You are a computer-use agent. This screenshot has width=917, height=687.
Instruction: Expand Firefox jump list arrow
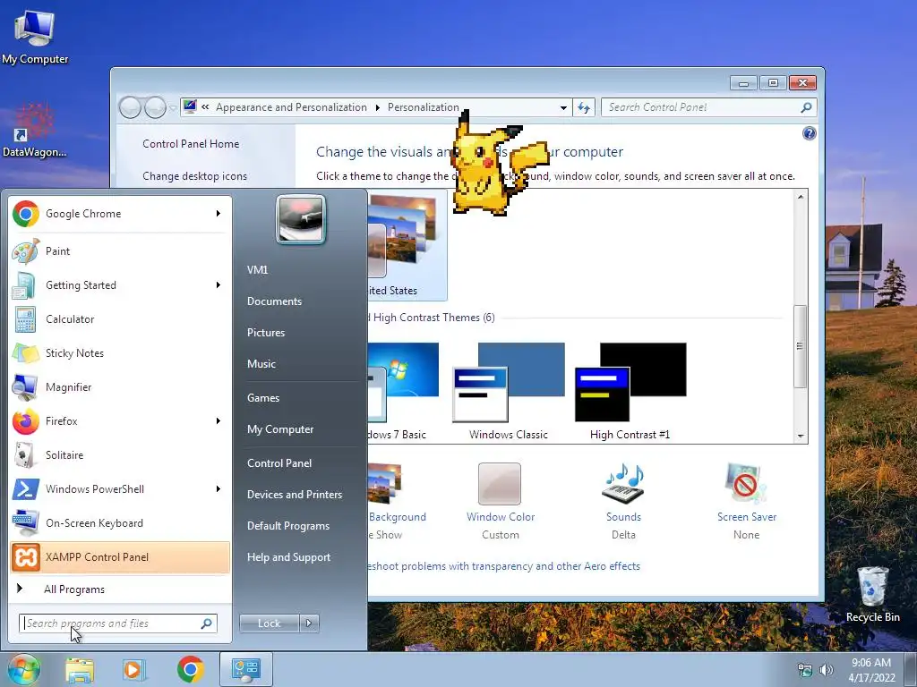coord(219,421)
